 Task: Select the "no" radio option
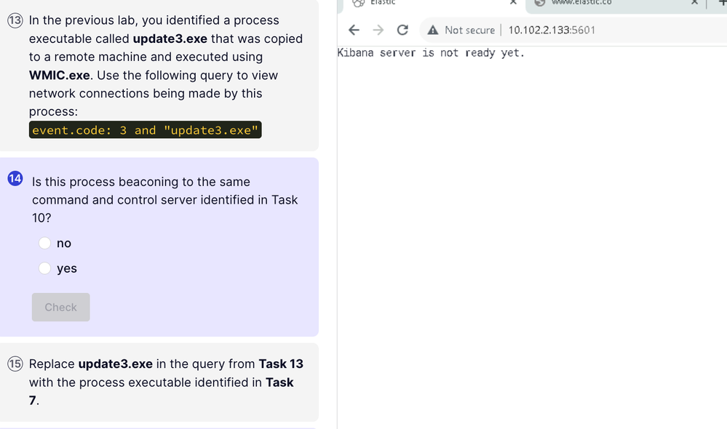click(x=44, y=244)
